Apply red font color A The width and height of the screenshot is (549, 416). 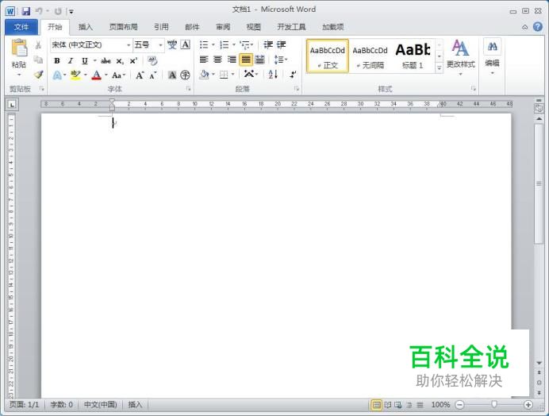point(96,75)
